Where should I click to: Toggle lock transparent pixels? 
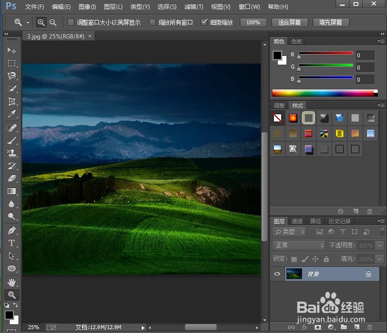coord(294,259)
